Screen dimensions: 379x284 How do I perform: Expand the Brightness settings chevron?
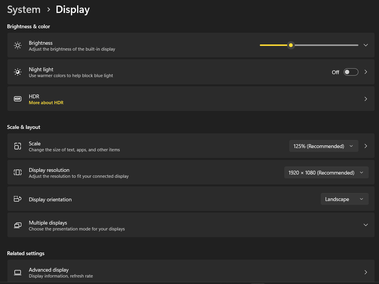[x=365, y=45]
